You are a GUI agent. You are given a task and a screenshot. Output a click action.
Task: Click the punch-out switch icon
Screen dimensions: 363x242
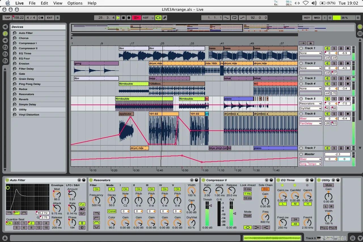click(x=242, y=18)
